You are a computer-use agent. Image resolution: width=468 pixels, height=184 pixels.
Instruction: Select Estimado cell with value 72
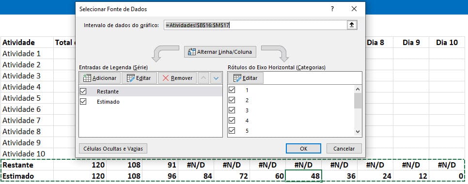click(232, 176)
